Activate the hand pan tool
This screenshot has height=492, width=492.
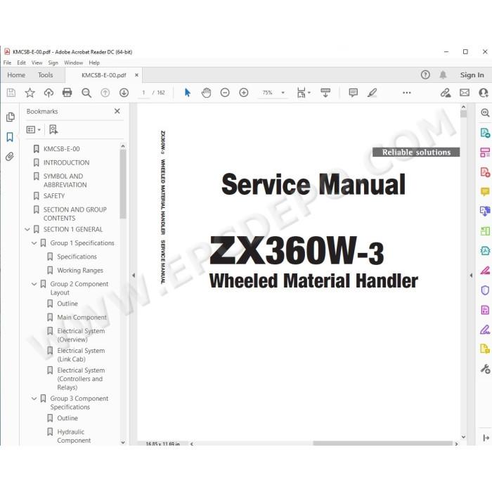206,93
